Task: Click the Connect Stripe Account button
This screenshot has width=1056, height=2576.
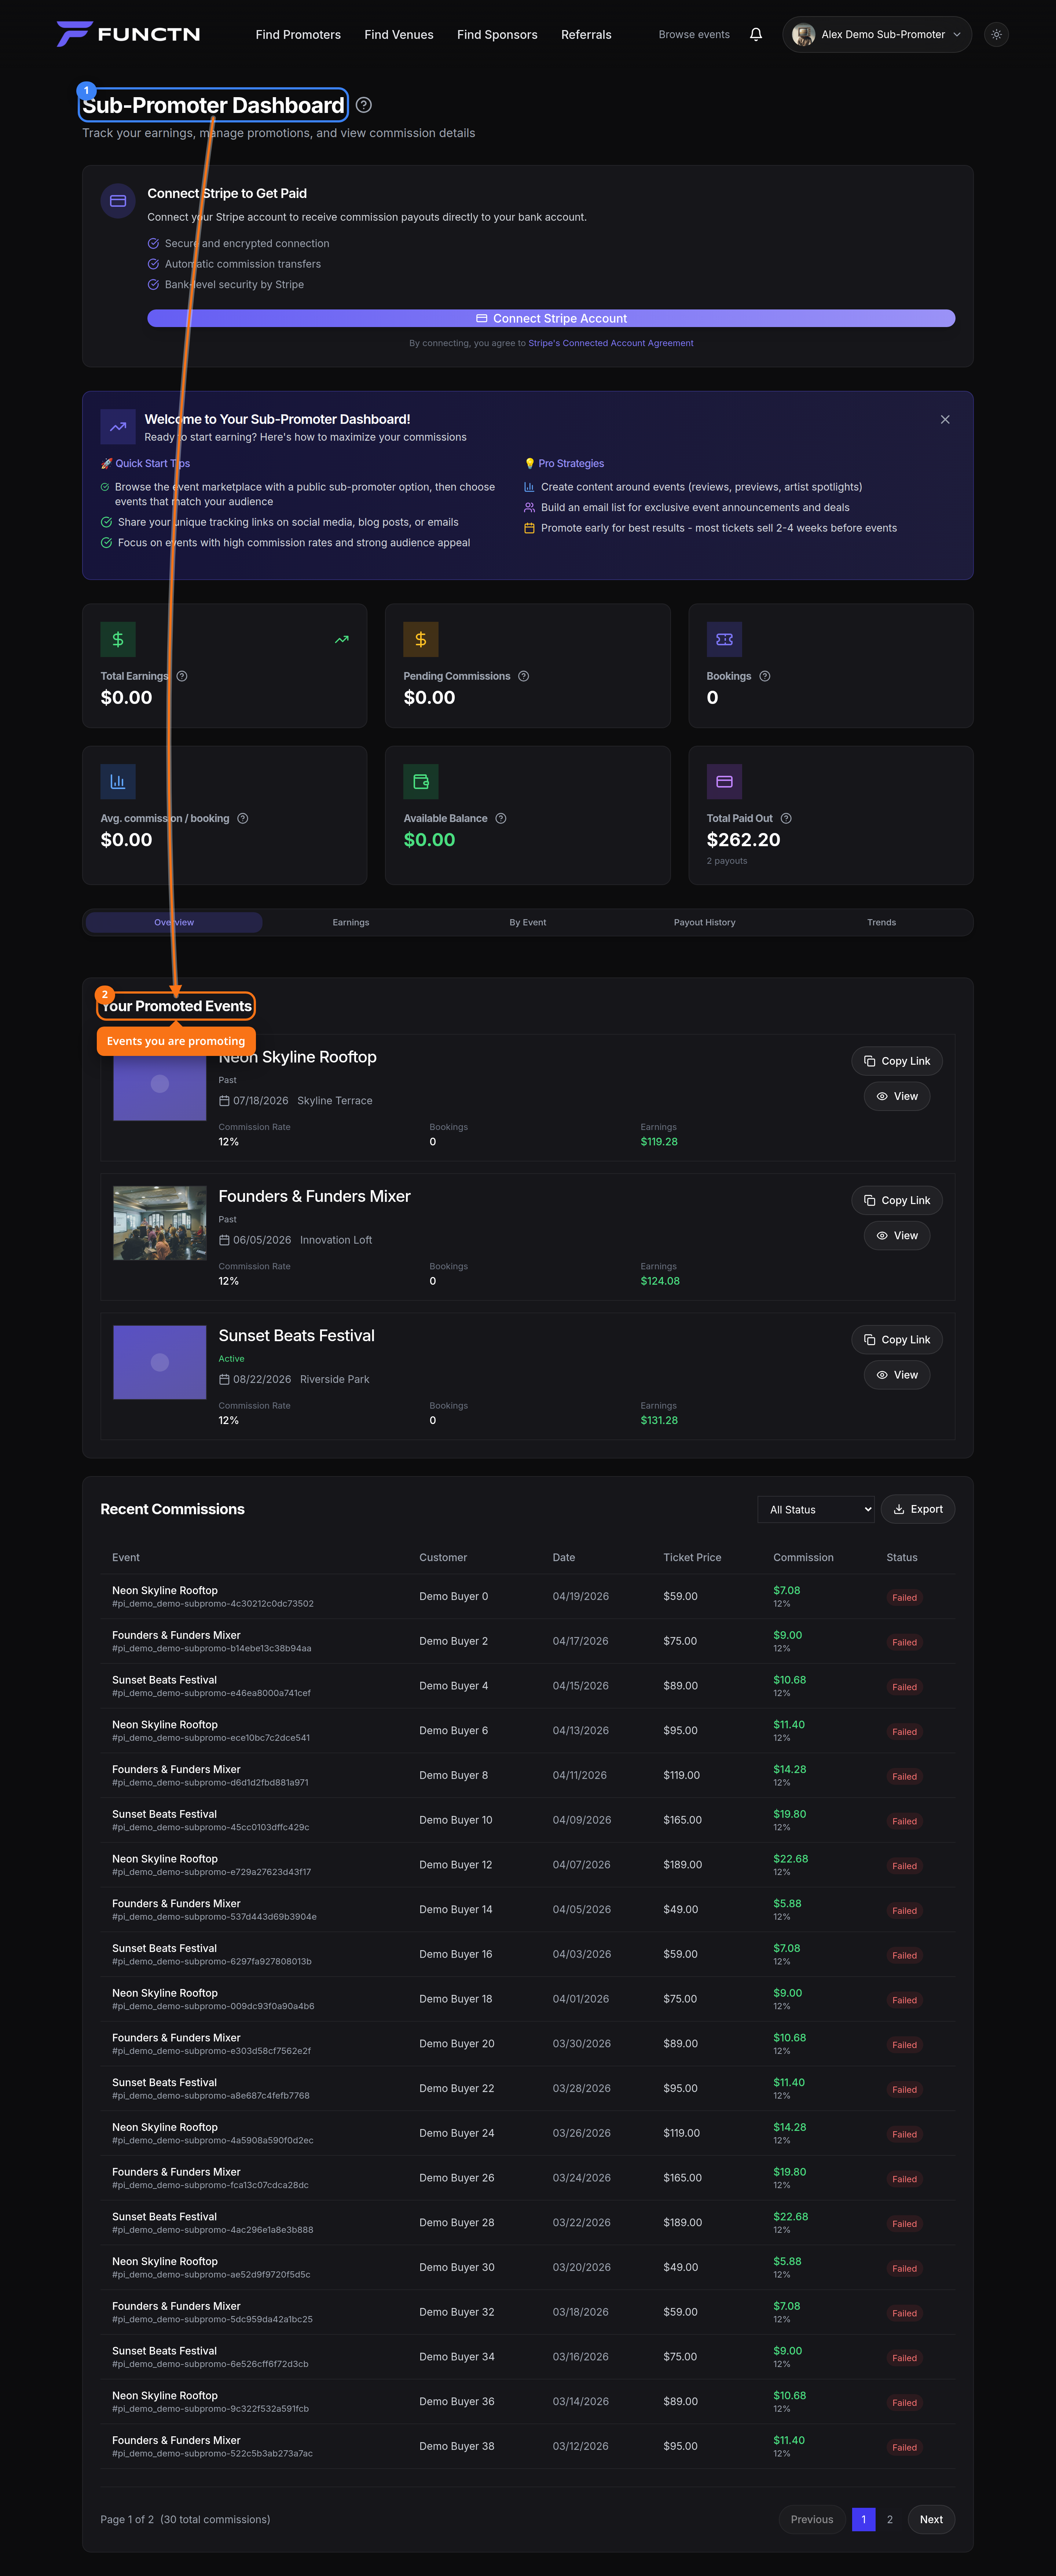Action: tap(551, 318)
